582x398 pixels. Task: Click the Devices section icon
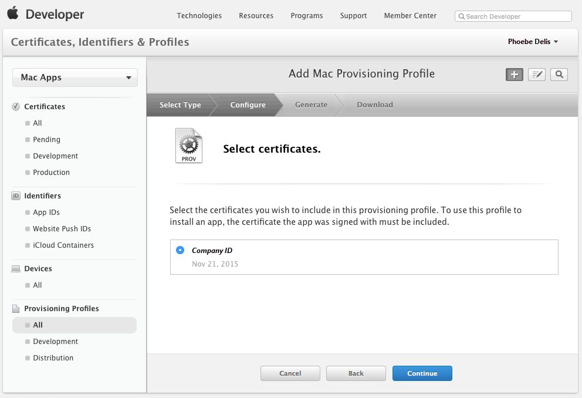click(x=15, y=268)
